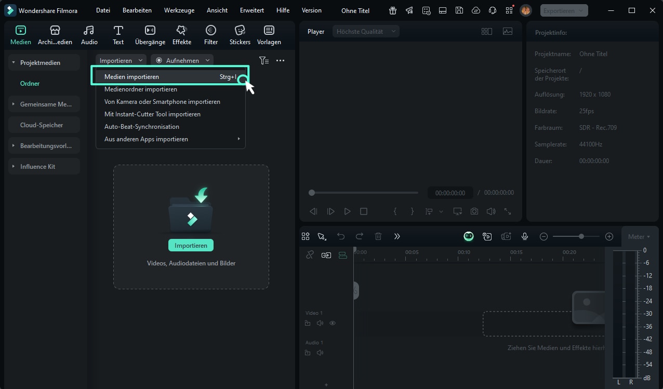Click the Exportieren button
663x389 pixels.
click(564, 10)
